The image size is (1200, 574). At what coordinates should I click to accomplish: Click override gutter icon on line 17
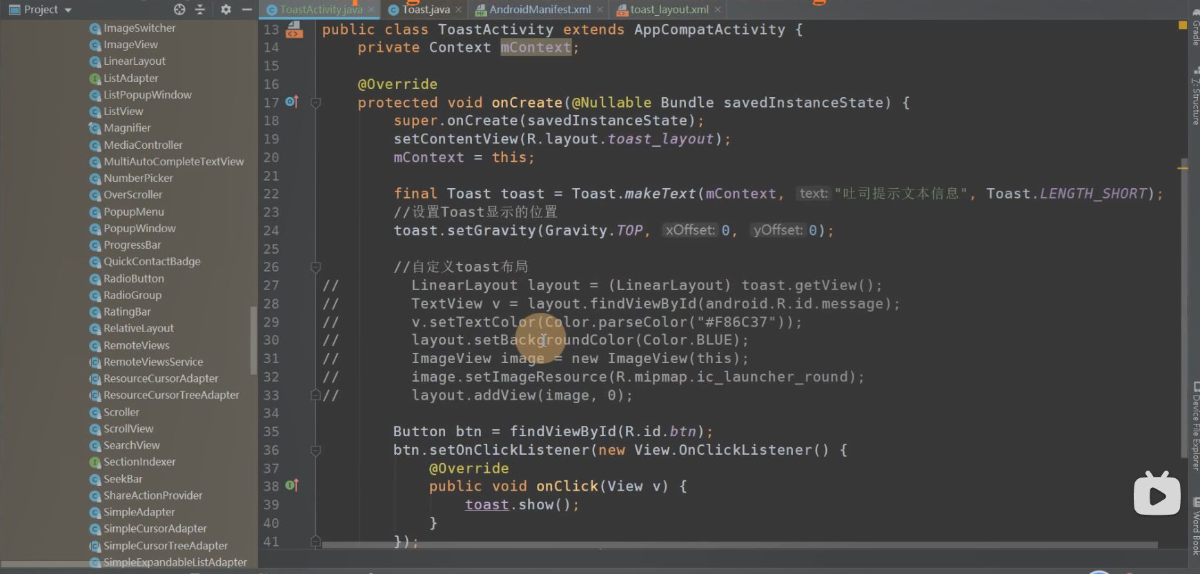292,102
